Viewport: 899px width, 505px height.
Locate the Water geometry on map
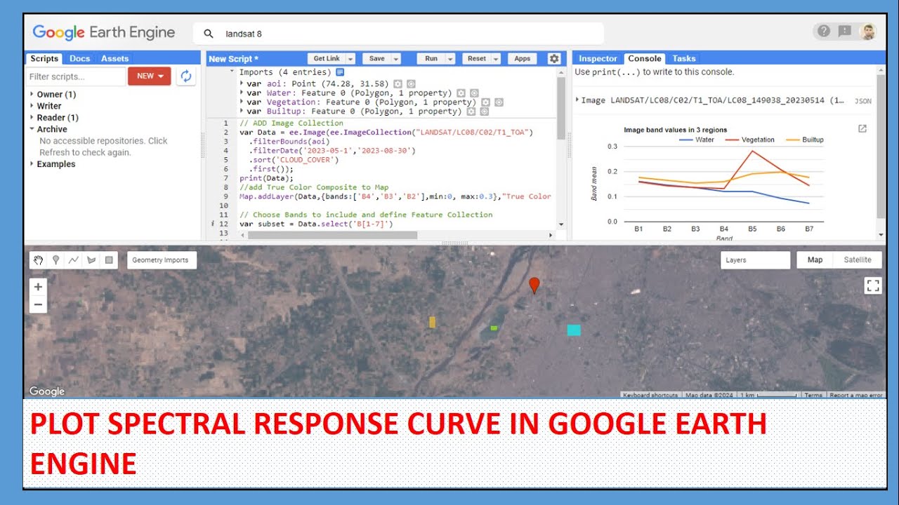pyautogui.click(x=474, y=93)
